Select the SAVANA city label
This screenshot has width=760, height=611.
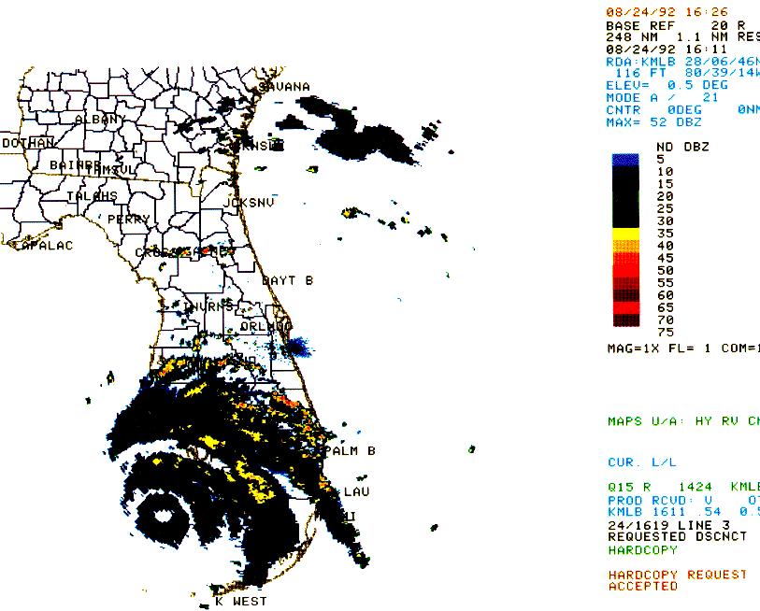pyautogui.click(x=284, y=87)
